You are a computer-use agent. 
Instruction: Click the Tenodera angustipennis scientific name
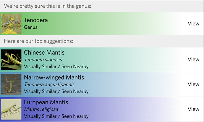49,84
